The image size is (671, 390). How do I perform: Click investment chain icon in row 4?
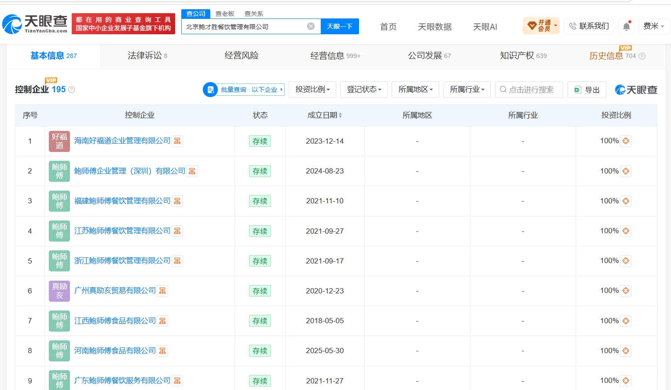(x=626, y=231)
